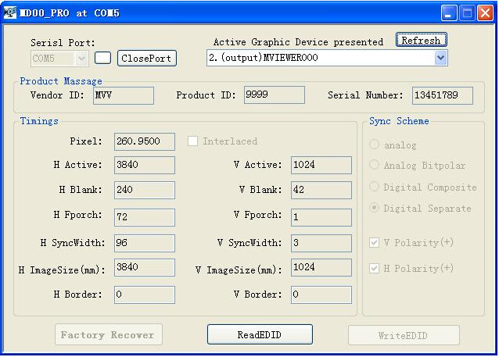
Task: Open the COM5 serial port dropdown
Action: 82,58
